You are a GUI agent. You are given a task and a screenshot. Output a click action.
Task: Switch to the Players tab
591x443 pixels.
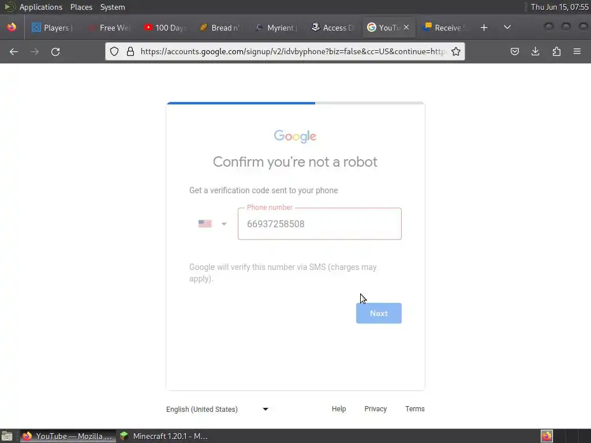pos(51,28)
